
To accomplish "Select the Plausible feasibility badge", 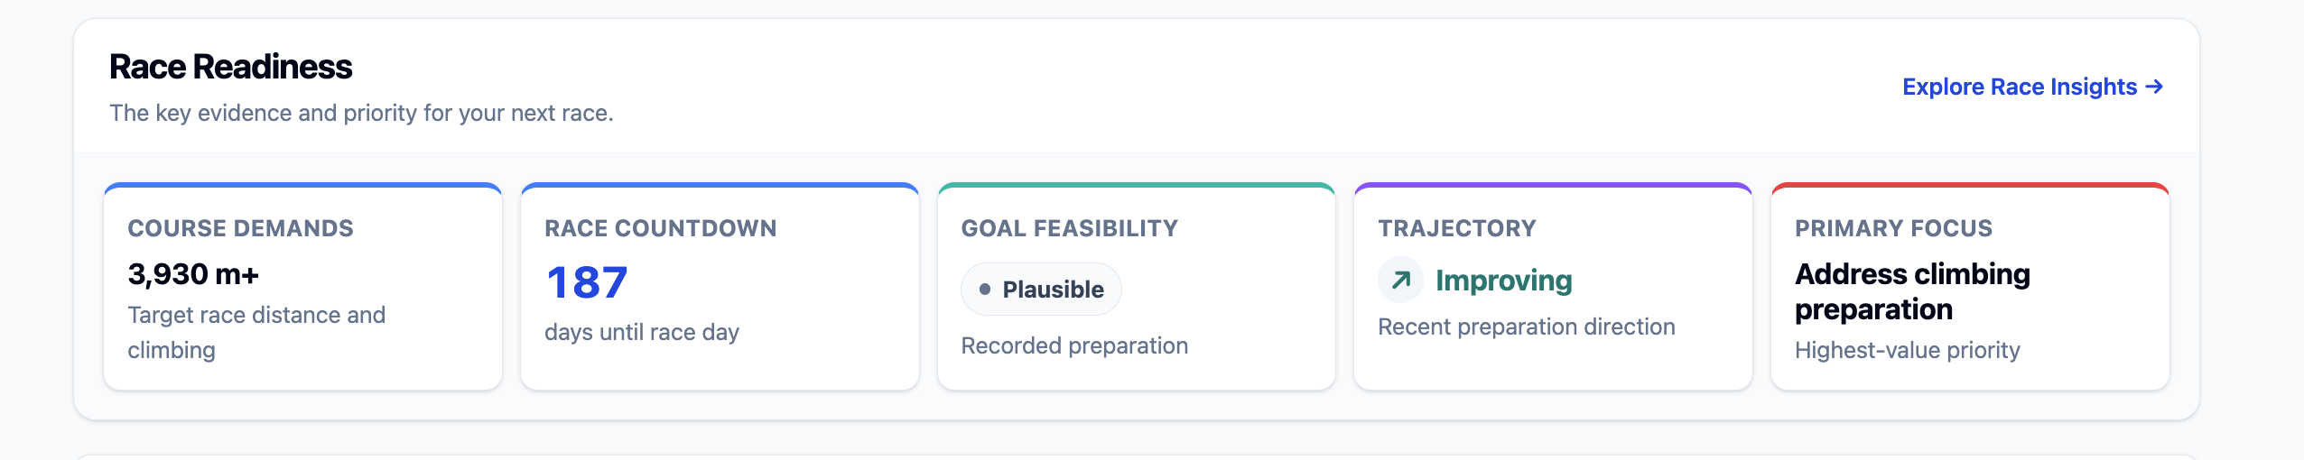I will tap(1041, 290).
